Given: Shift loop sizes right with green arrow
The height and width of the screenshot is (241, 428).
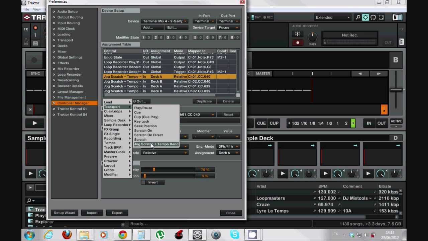Looking at the screenshot, I should (353, 123).
